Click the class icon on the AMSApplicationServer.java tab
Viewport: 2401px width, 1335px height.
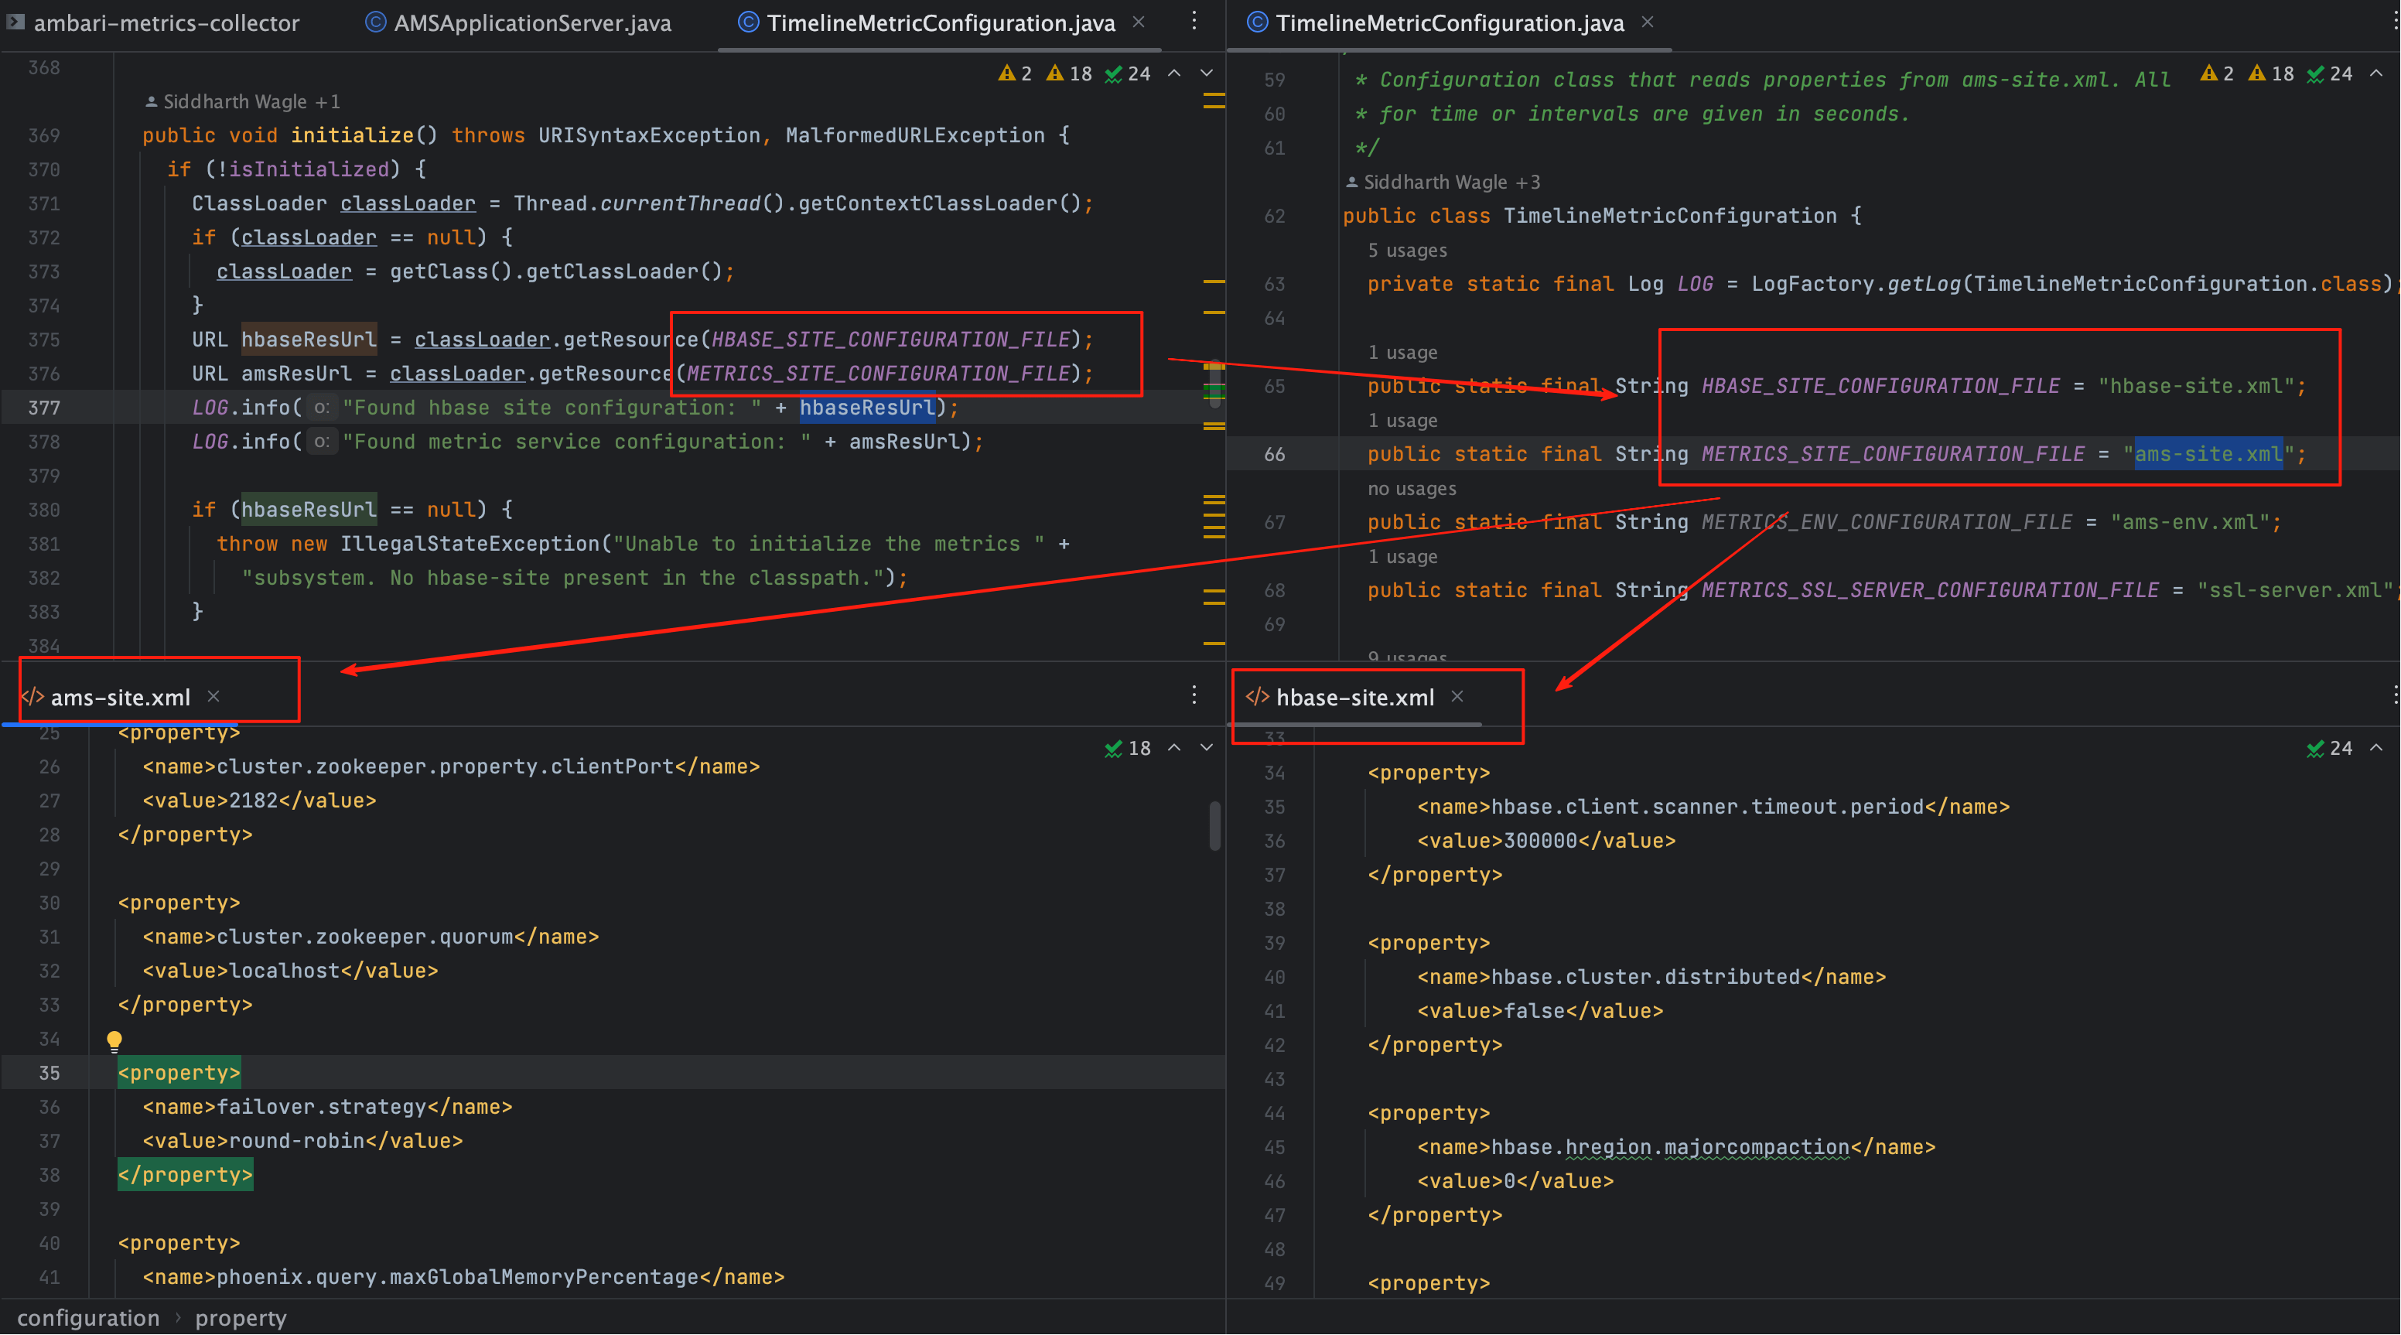coord(376,22)
